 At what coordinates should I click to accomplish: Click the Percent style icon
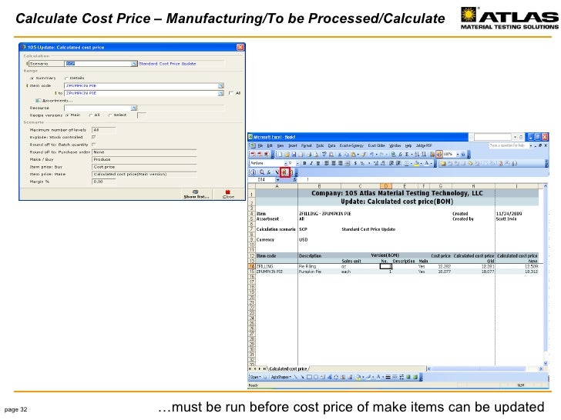362,163
